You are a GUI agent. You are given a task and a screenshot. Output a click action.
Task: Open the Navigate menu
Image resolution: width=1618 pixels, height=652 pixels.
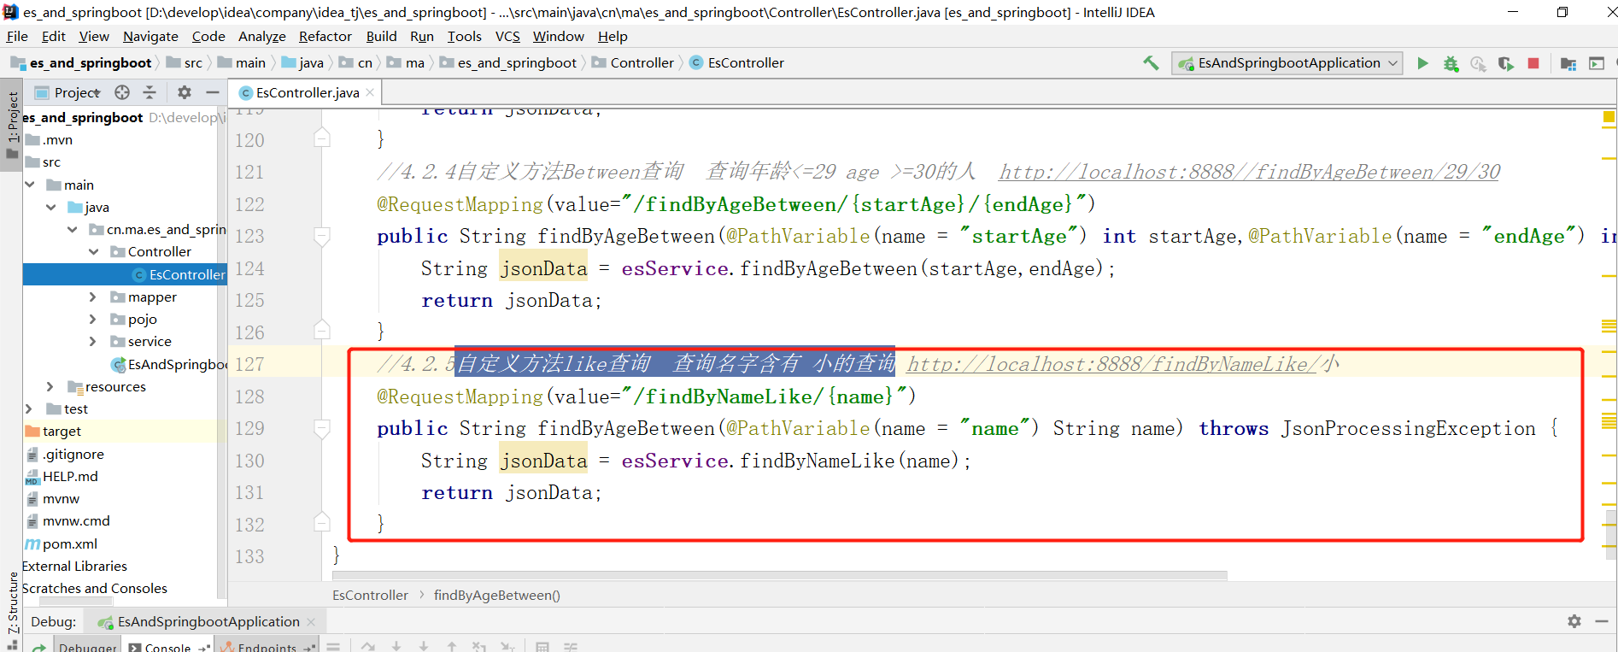pos(150,36)
